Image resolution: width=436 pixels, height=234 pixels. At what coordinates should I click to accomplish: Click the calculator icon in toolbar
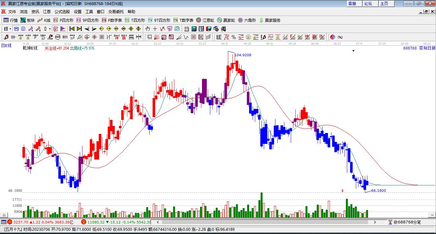[x=194, y=29]
